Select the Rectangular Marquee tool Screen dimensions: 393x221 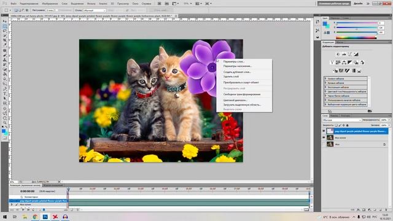click(4, 26)
